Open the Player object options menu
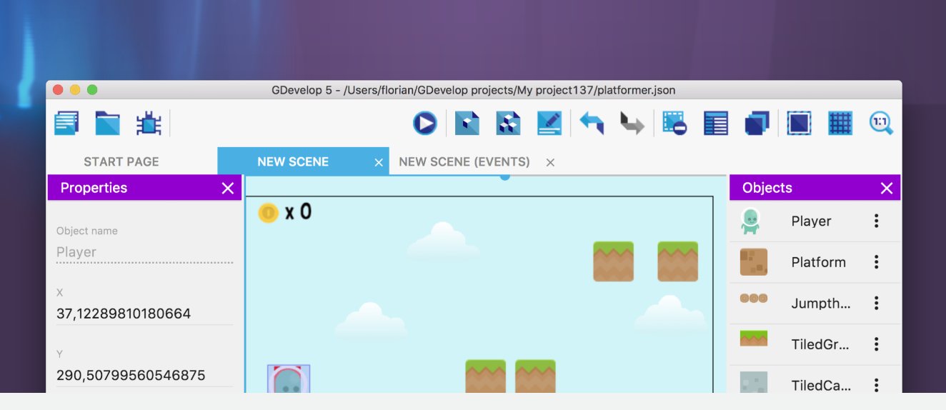 [876, 221]
